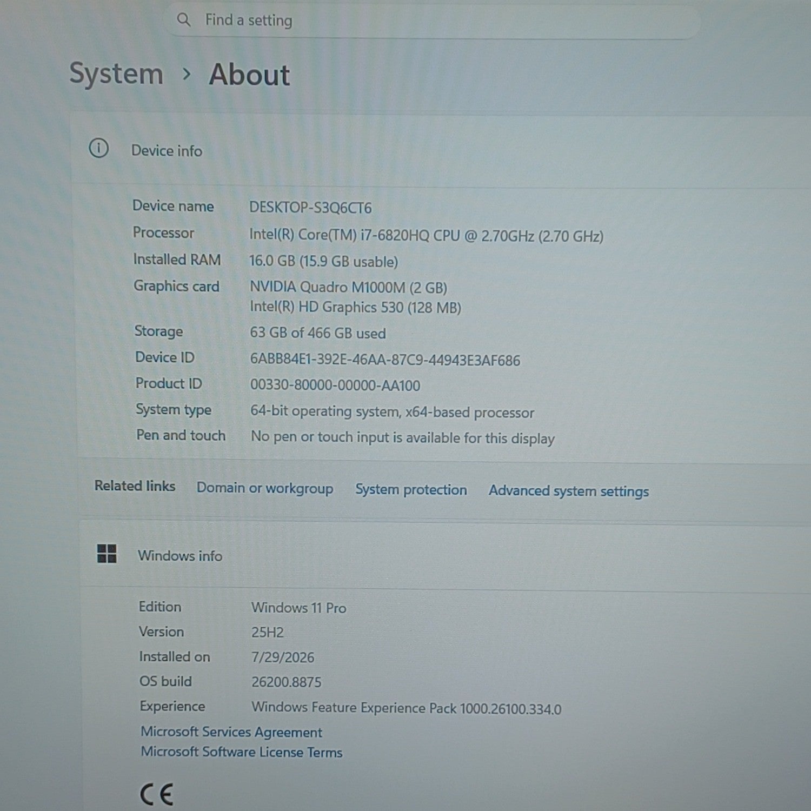The height and width of the screenshot is (811, 811).
Task: Open Microsoft Services Agreement link
Action: pos(231,732)
